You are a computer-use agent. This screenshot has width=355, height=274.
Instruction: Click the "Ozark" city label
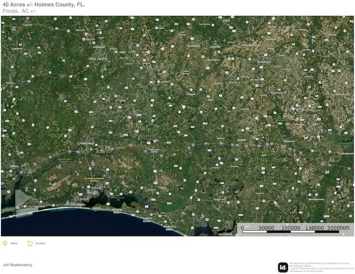[226, 20]
